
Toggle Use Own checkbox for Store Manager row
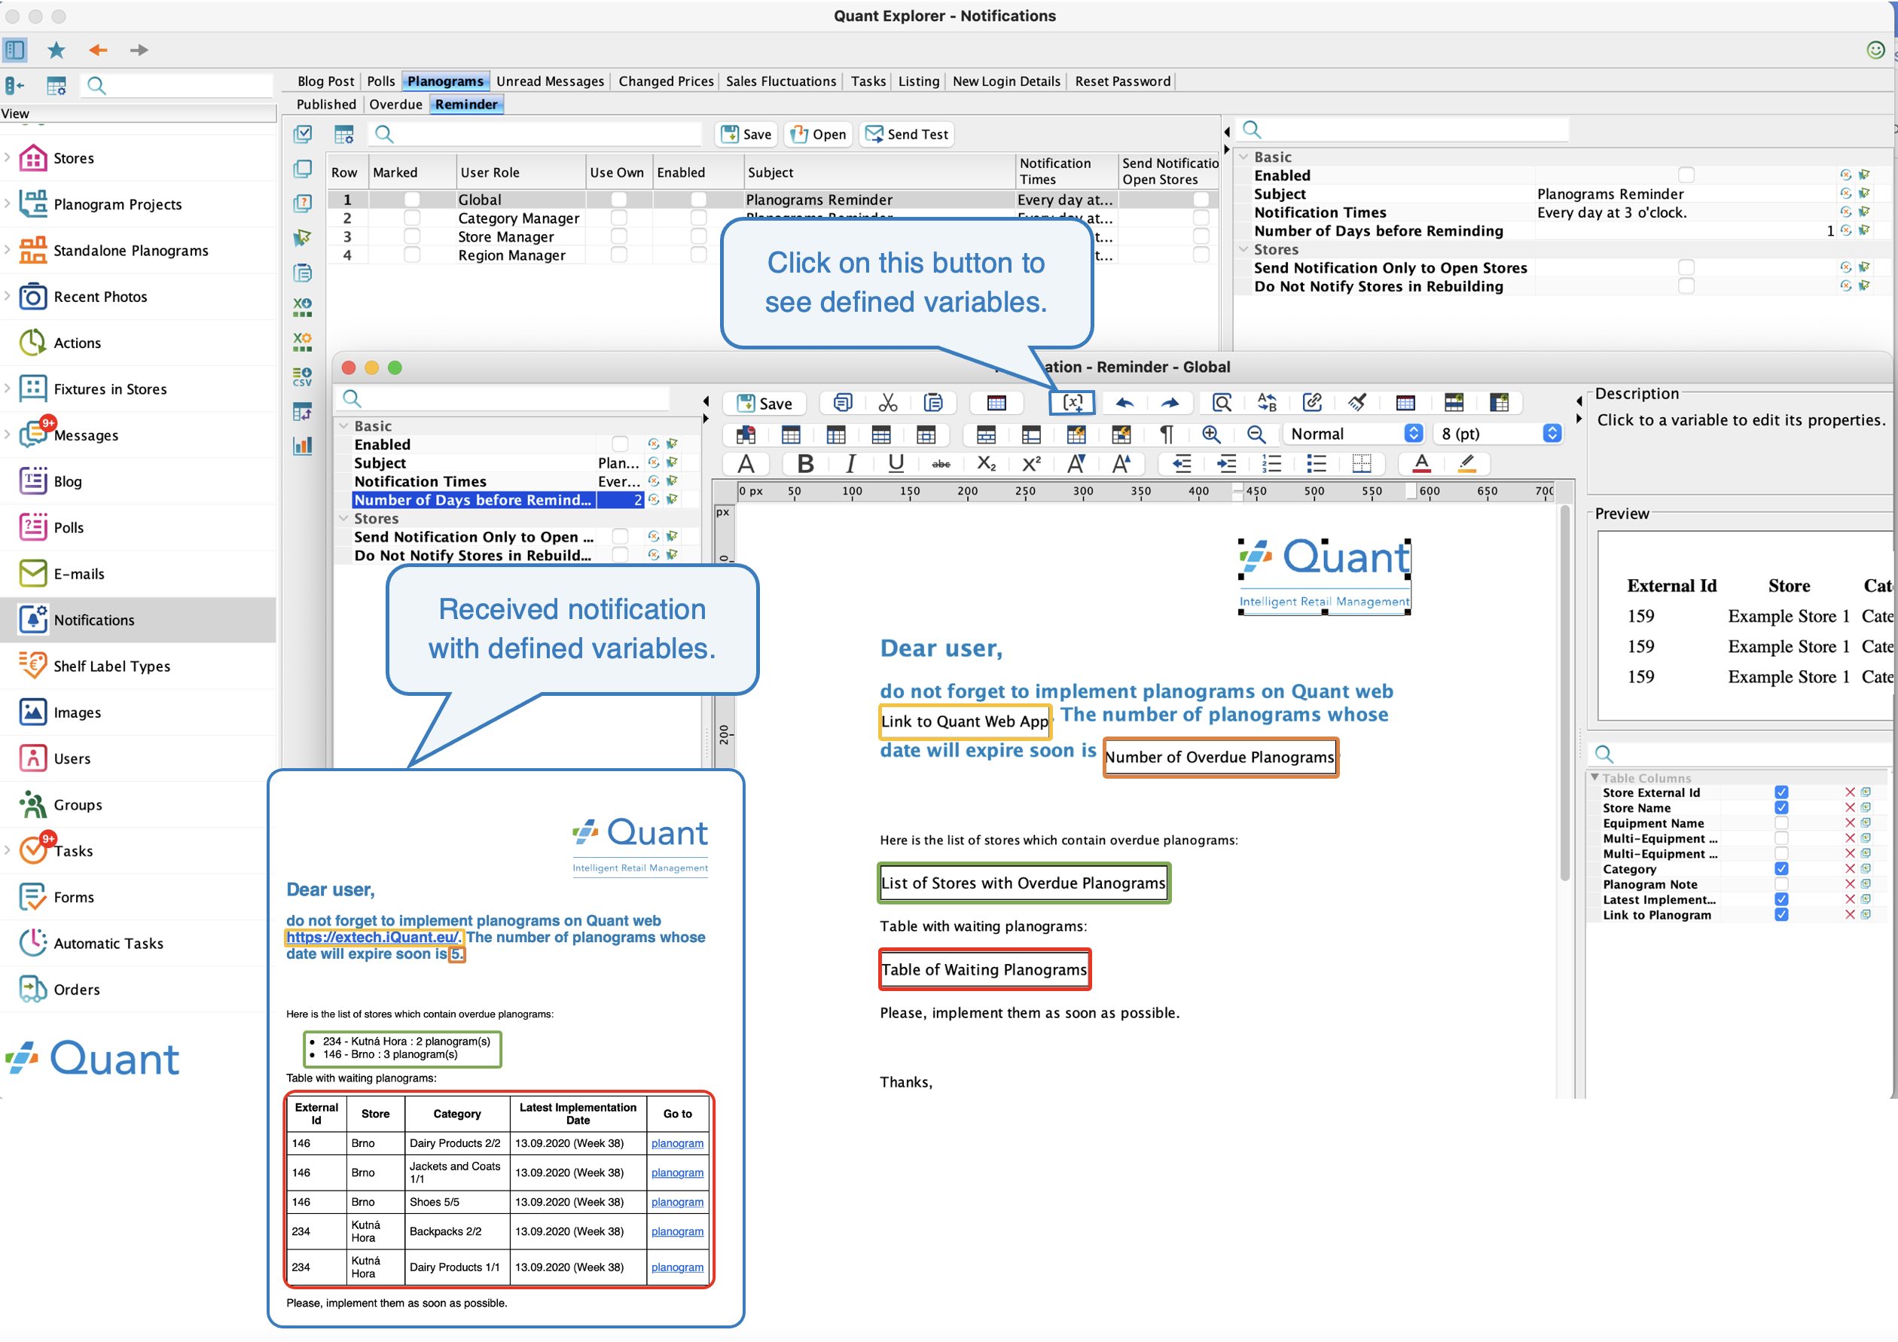(618, 236)
